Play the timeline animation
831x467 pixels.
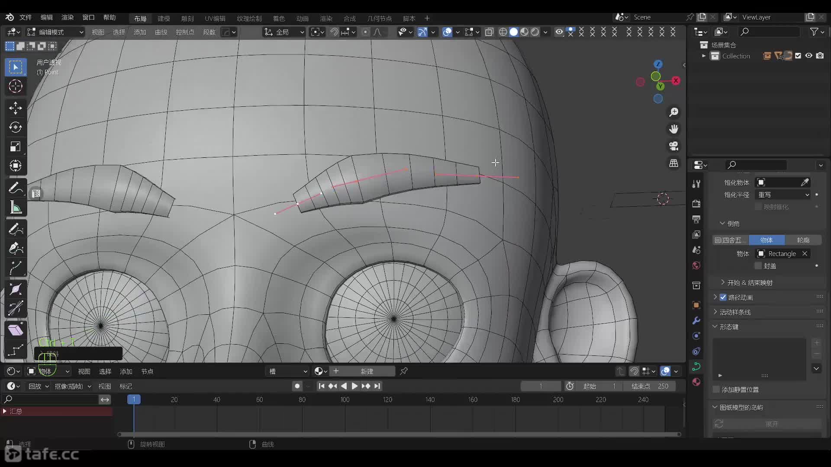pyautogui.click(x=354, y=386)
